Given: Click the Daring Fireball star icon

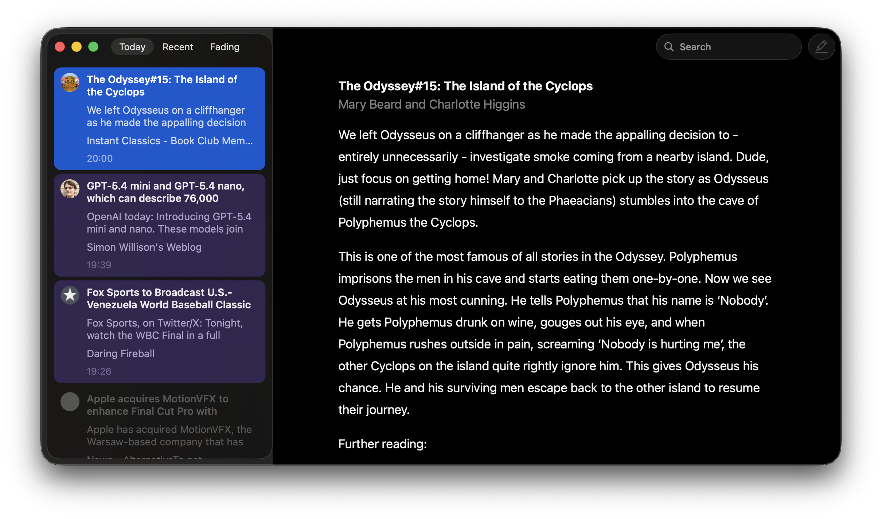Looking at the screenshot, I should (x=70, y=295).
